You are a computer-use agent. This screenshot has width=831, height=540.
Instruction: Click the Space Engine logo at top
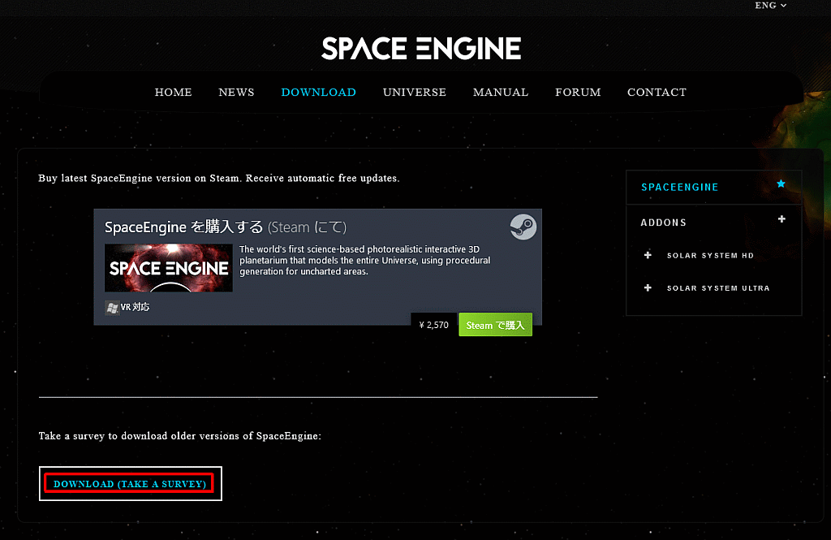click(421, 48)
